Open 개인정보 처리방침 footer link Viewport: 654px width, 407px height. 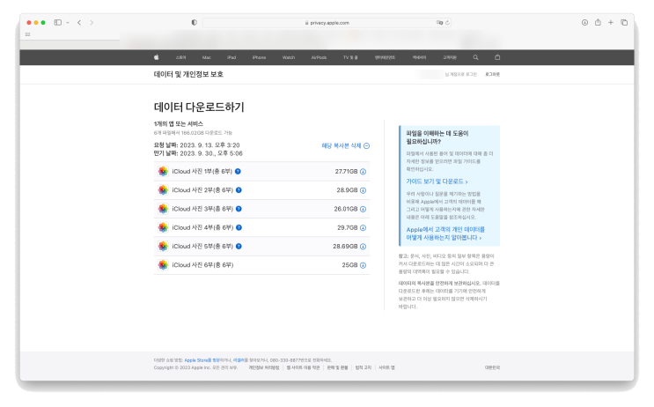click(x=263, y=367)
